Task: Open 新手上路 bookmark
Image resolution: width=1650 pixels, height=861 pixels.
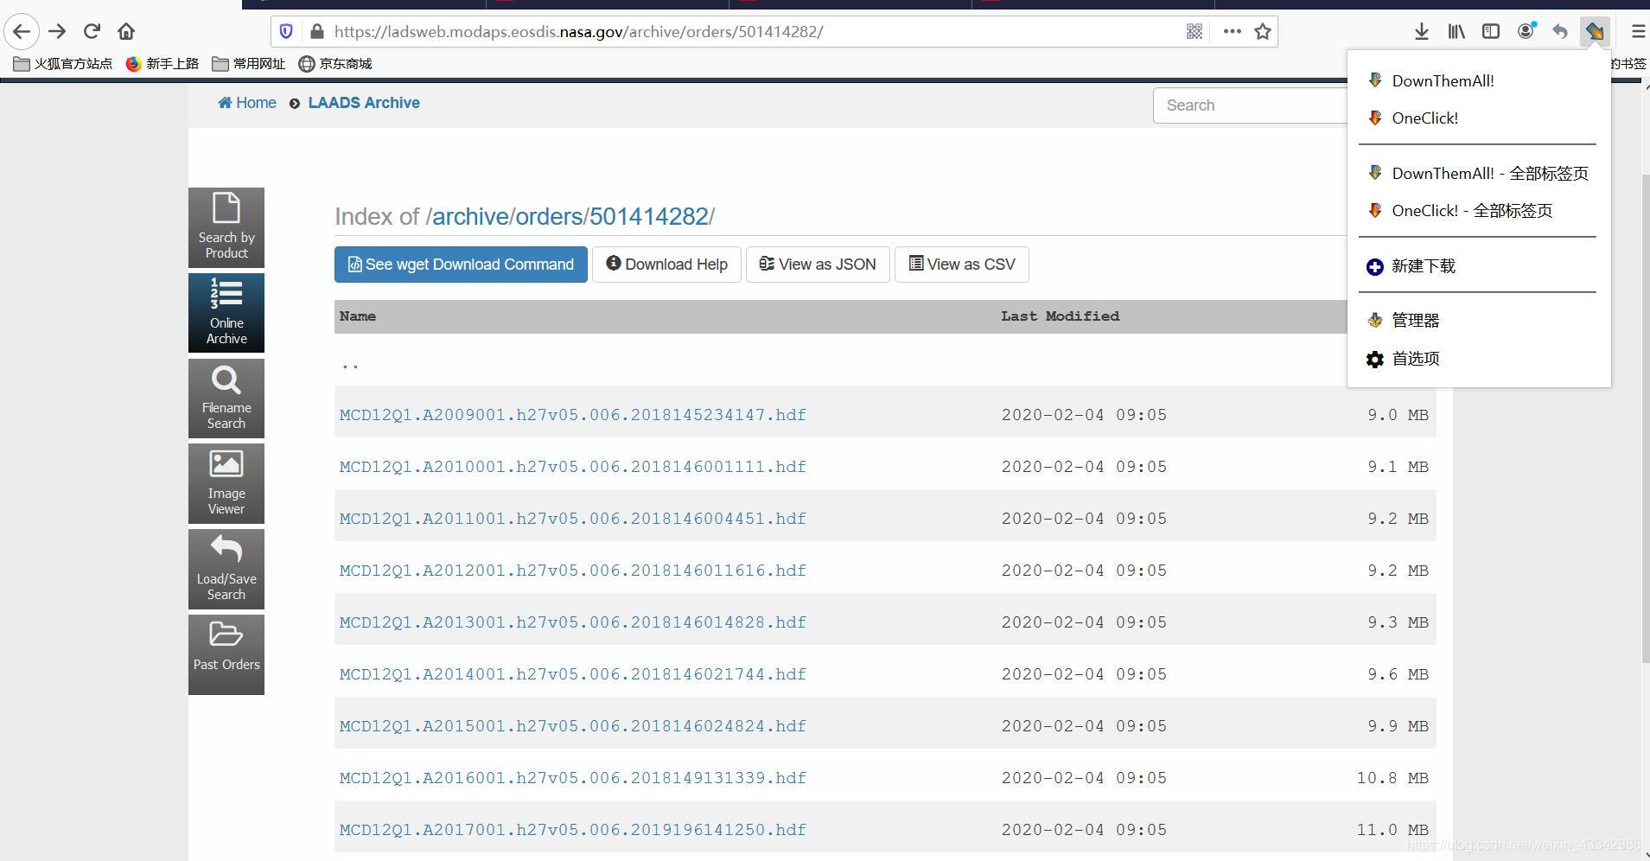Action: coord(162,64)
